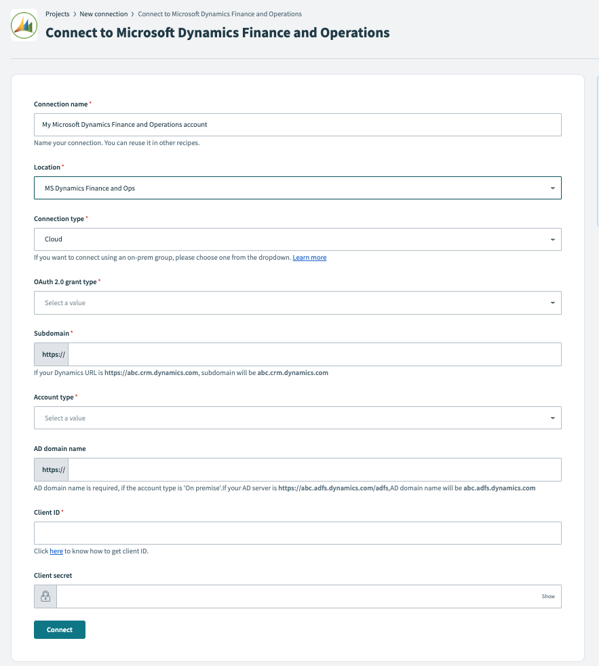
Task: Show the hidden Client secret value
Action: 548,596
